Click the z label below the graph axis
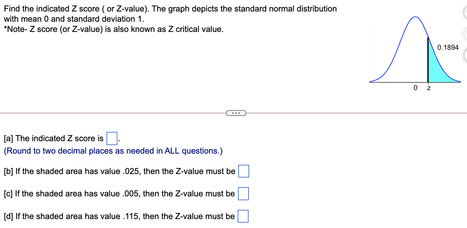 [x=428, y=88]
